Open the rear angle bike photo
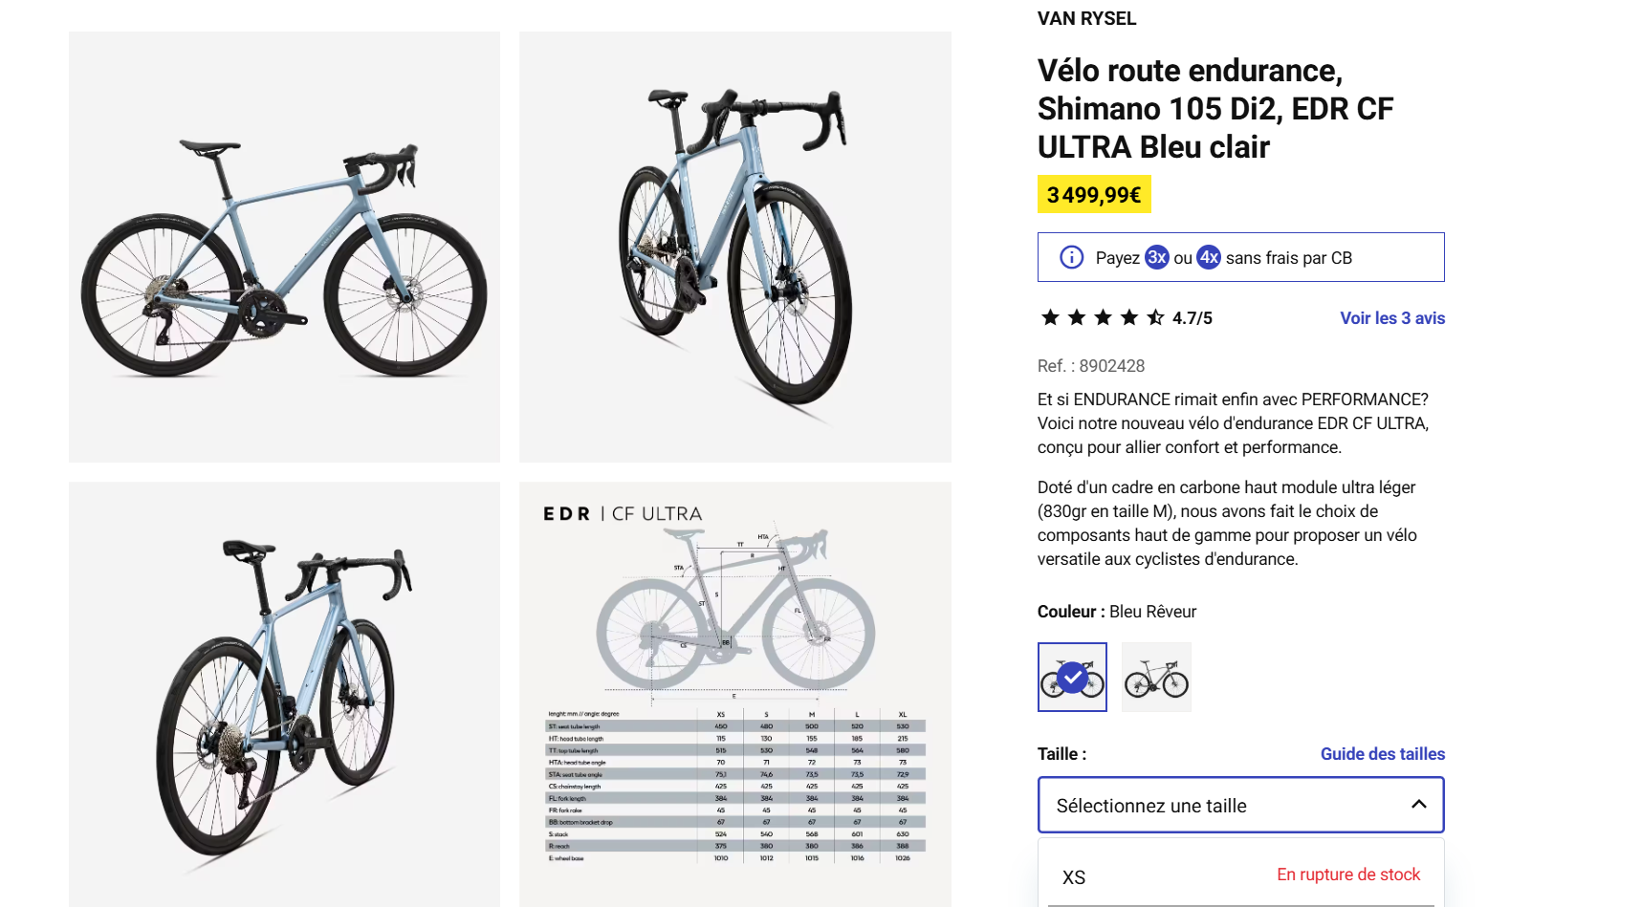Screen dimensions: 1641x907 pyautogui.click(x=284, y=693)
